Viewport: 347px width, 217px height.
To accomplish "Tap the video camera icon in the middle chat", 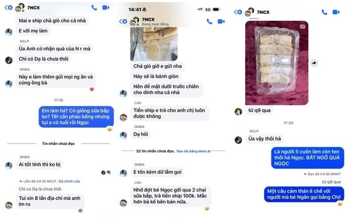I will pyautogui.click(x=221, y=21).
